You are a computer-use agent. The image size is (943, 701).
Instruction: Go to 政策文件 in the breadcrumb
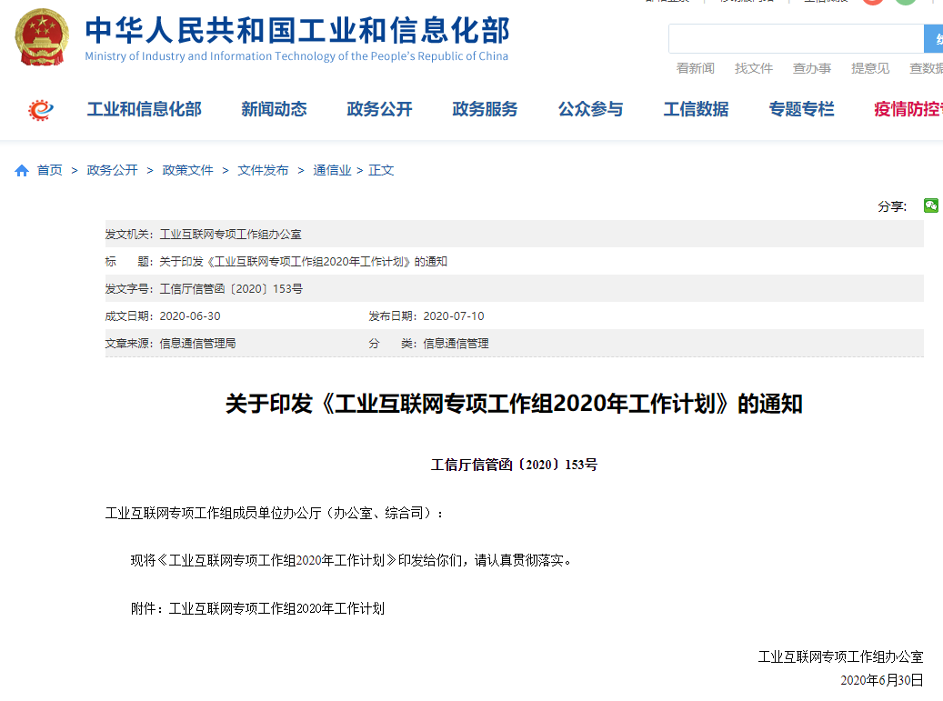coord(187,170)
